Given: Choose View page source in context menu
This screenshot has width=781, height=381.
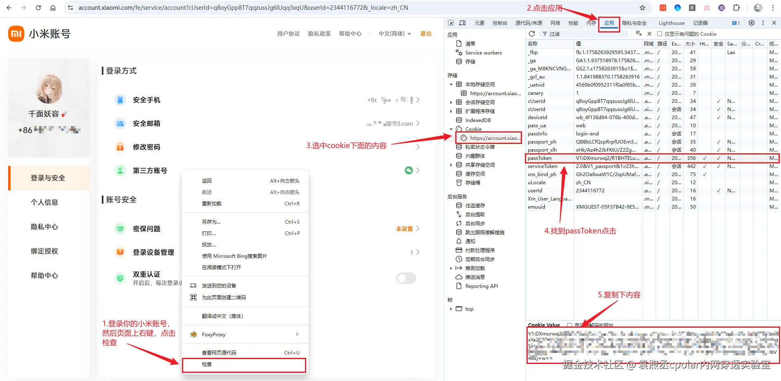Looking at the screenshot, I should point(245,353).
